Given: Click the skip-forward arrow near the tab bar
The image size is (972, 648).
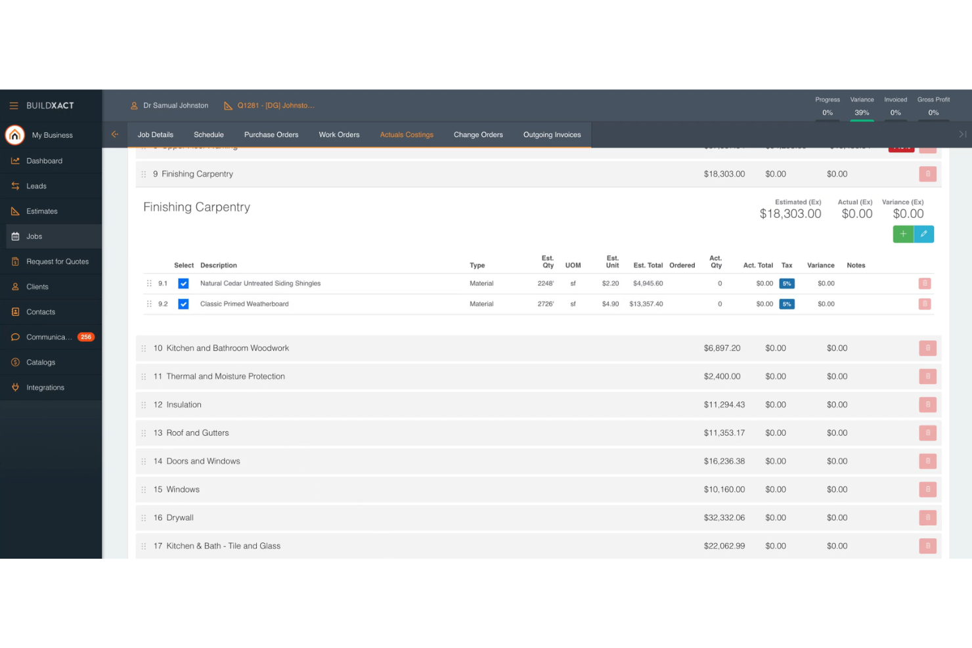Looking at the screenshot, I should [x=961, y=133].
